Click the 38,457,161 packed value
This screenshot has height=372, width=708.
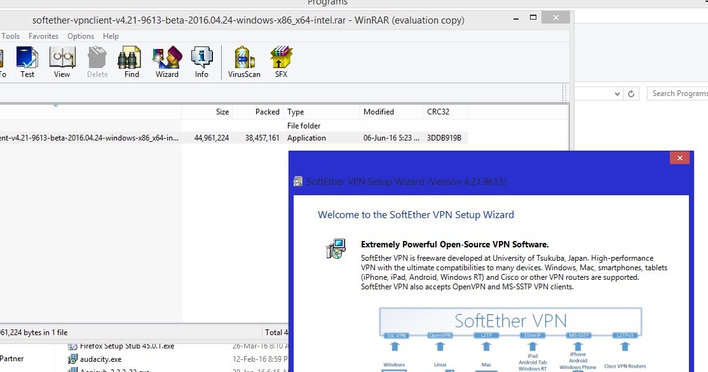tap(262, 138)
